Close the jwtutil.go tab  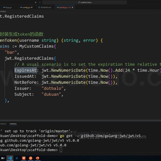point(73,7)
